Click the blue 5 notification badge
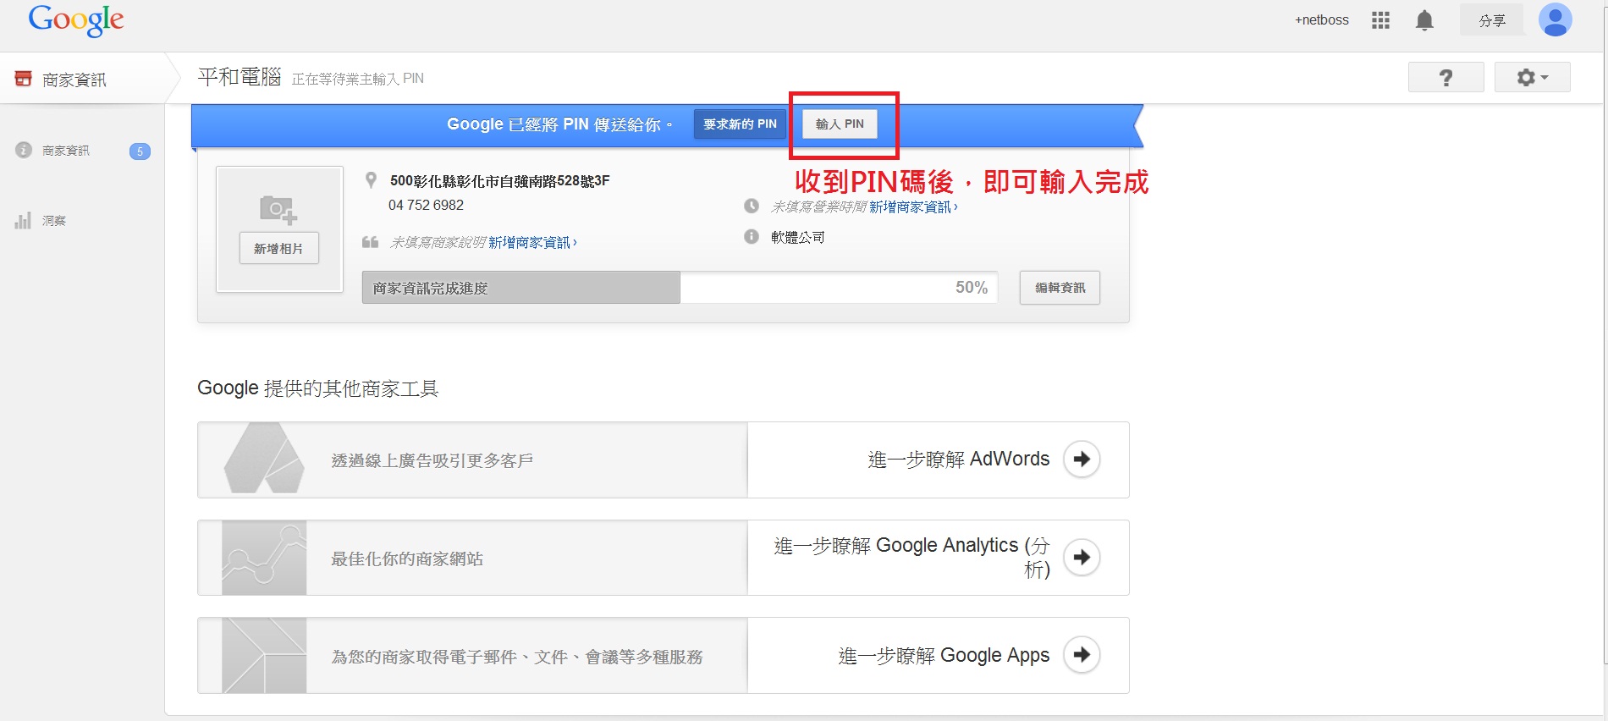Image resolution: width=1608 pixels, height=721 pixels. pyautogui.click(x=140, y=151)
